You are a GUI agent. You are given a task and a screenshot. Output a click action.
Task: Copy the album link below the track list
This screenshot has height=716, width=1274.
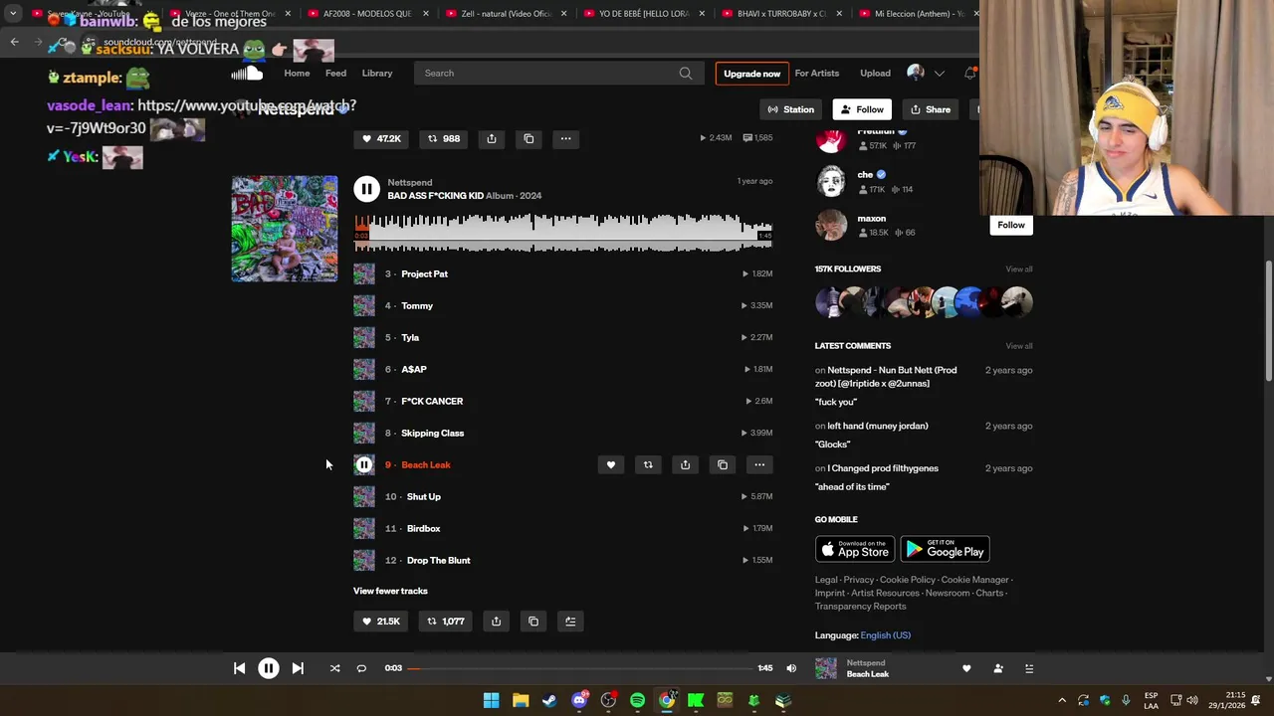(x=533, y=622)
